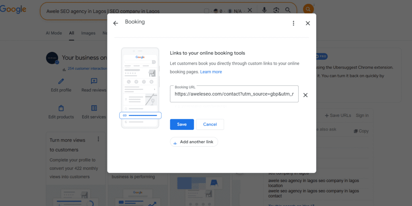Click the phone preview illustration in dialog
Image resolution: width=412 pixels, height=206 pixels.
[140, 88]
